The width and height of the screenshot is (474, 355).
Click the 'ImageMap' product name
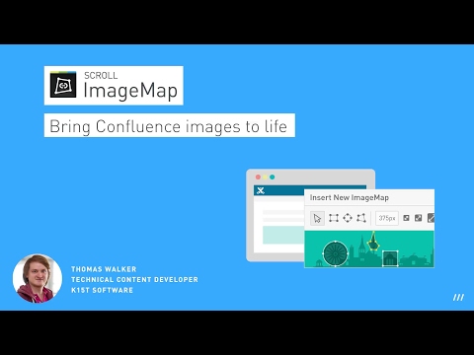point(130,91)
